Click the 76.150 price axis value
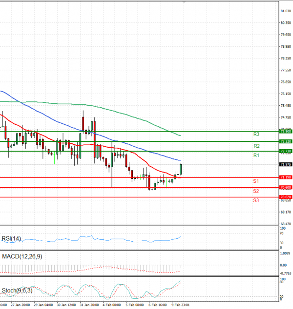The height and width of the screenshot is (309, 293). 286,94
